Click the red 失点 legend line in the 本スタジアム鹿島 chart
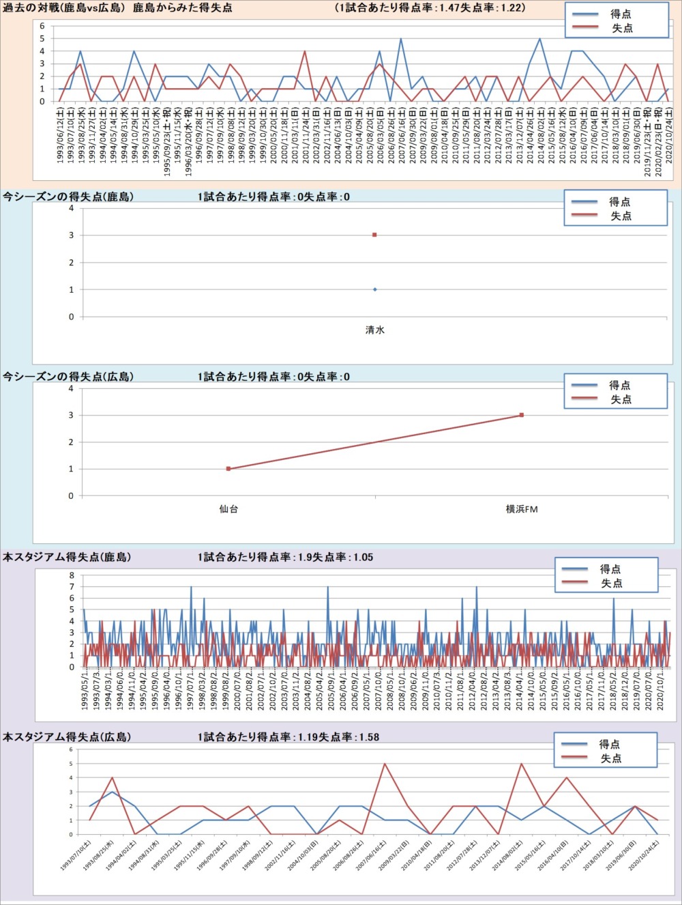This screenshot has height=905, width=682. (x=574, y=583)
